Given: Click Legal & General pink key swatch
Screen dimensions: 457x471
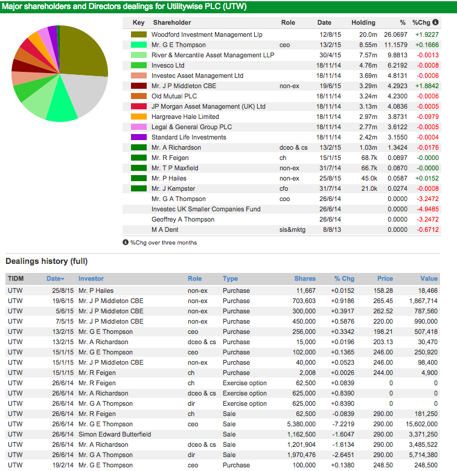Looking at the screenshot, I should 139,127.
